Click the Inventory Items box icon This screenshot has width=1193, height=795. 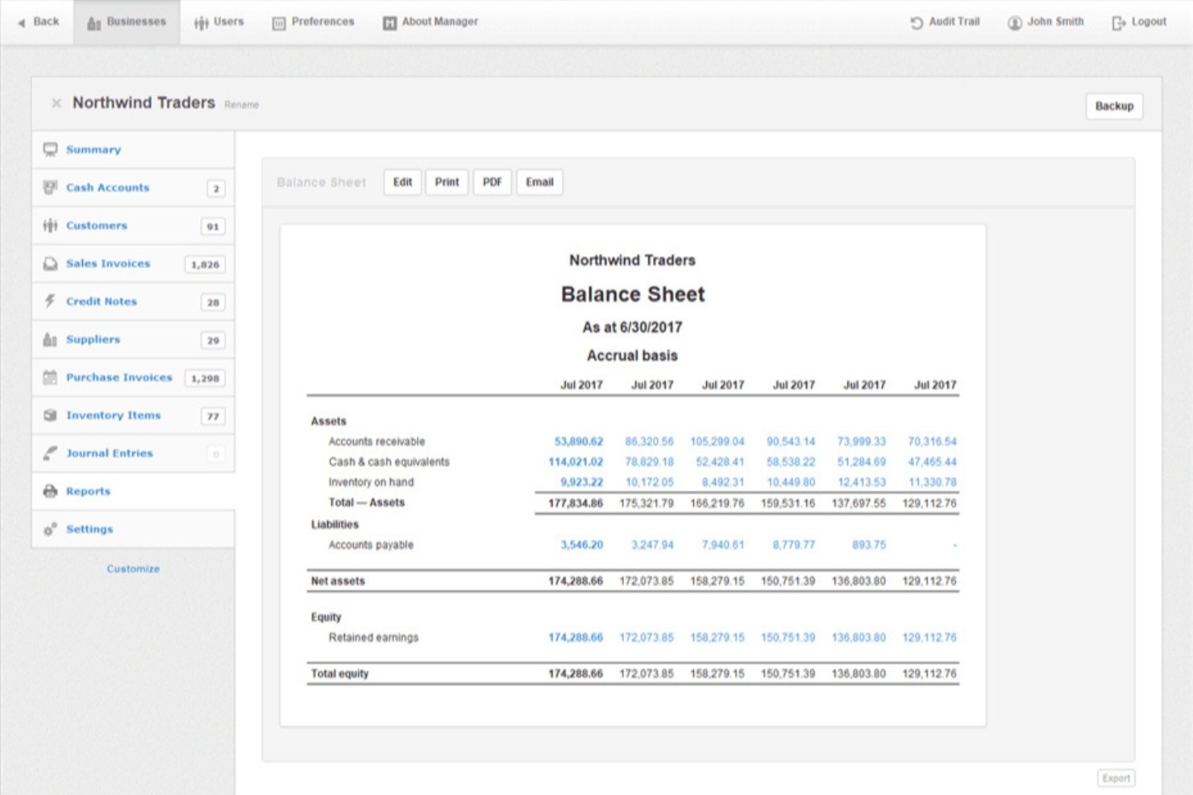[x=50, y=415]
